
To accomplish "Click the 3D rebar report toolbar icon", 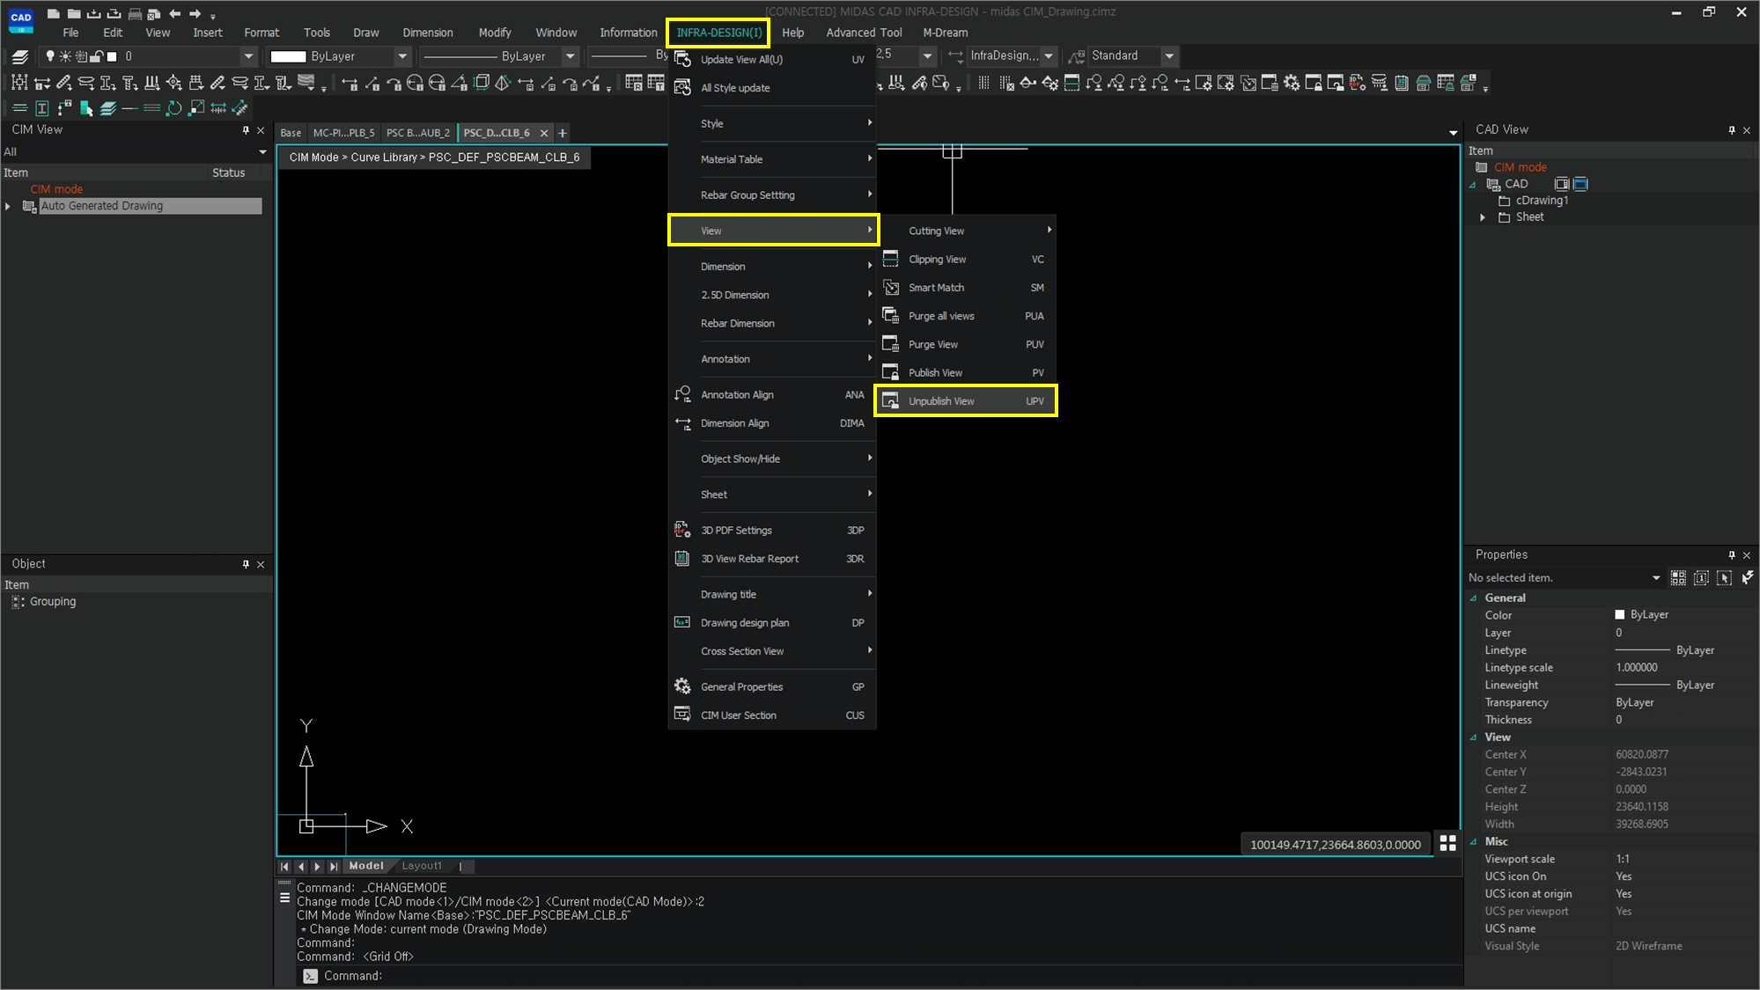I will coord(1402,83).
